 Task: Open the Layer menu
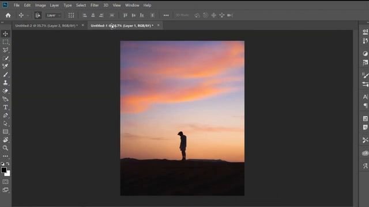[x=54, y=5]
